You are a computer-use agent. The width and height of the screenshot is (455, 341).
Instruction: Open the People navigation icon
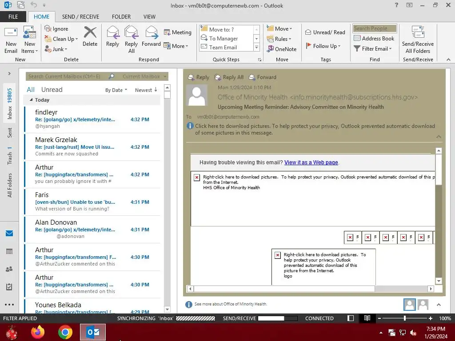9,269
